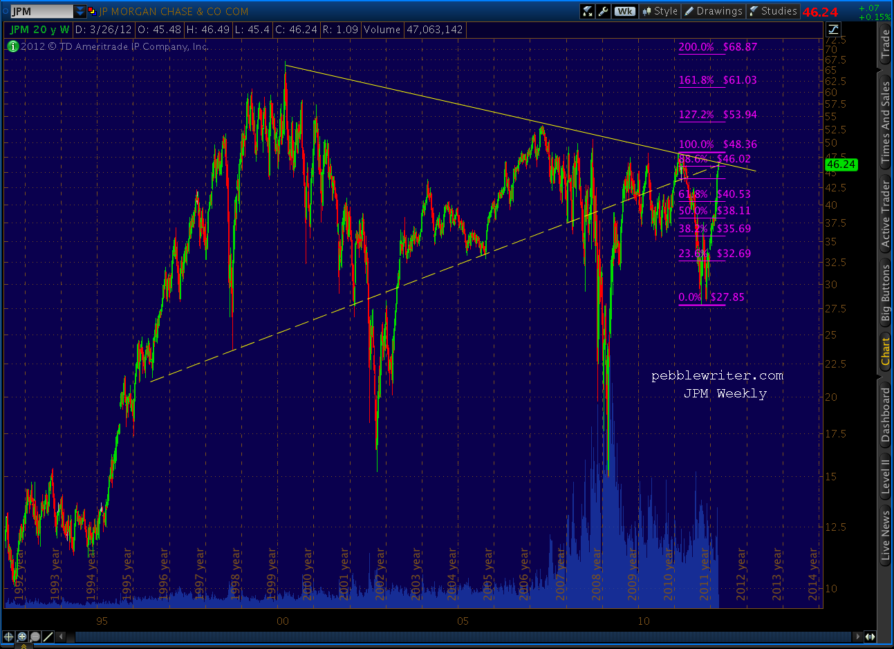Click the scrollbar expand arrows icon at right end
This screenshot has height=649, width=894.
(x=870, y=637)
